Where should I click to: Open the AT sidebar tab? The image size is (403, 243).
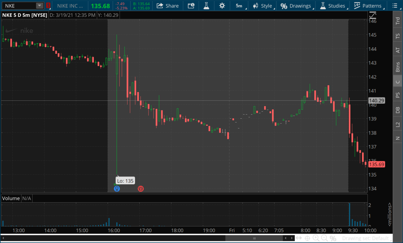coord(398,50)
